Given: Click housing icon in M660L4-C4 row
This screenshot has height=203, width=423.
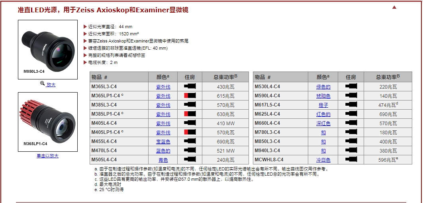Looking at the screenshot, I should [x=351, y=123].
